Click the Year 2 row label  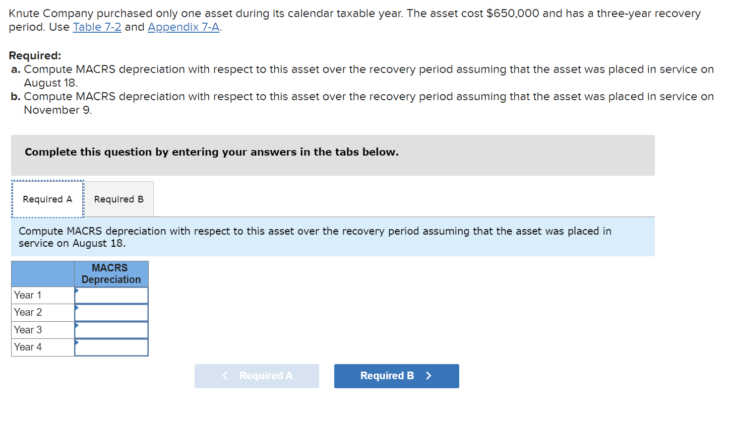tap(28, 312)
